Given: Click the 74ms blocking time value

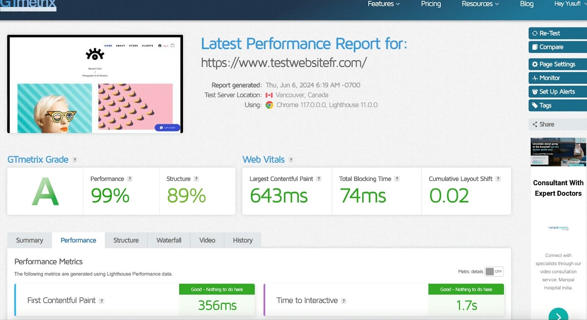Looking at the screenshot, I should (363, 196).
